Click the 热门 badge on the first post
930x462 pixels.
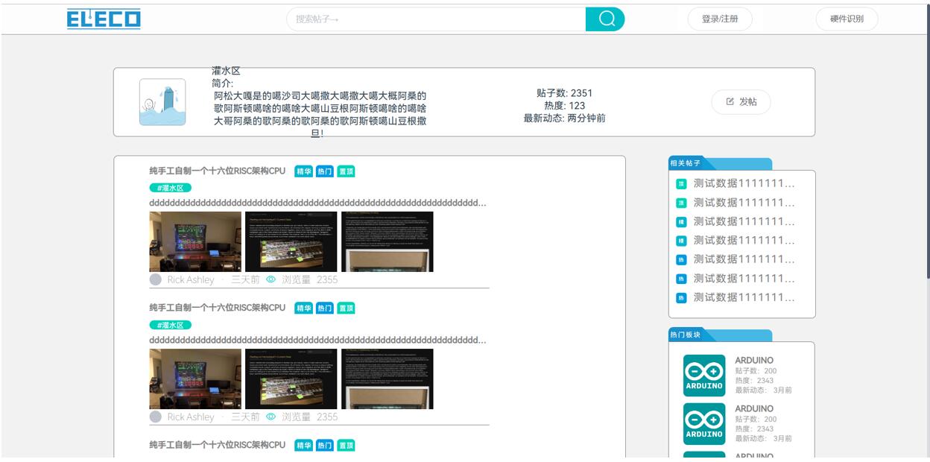tap(325, 171)
